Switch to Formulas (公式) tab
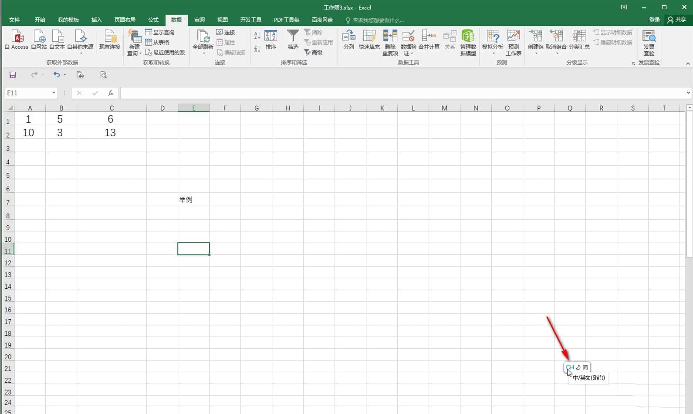The width and height of the screenshot is (693, 414). click(x=153, y=20)
